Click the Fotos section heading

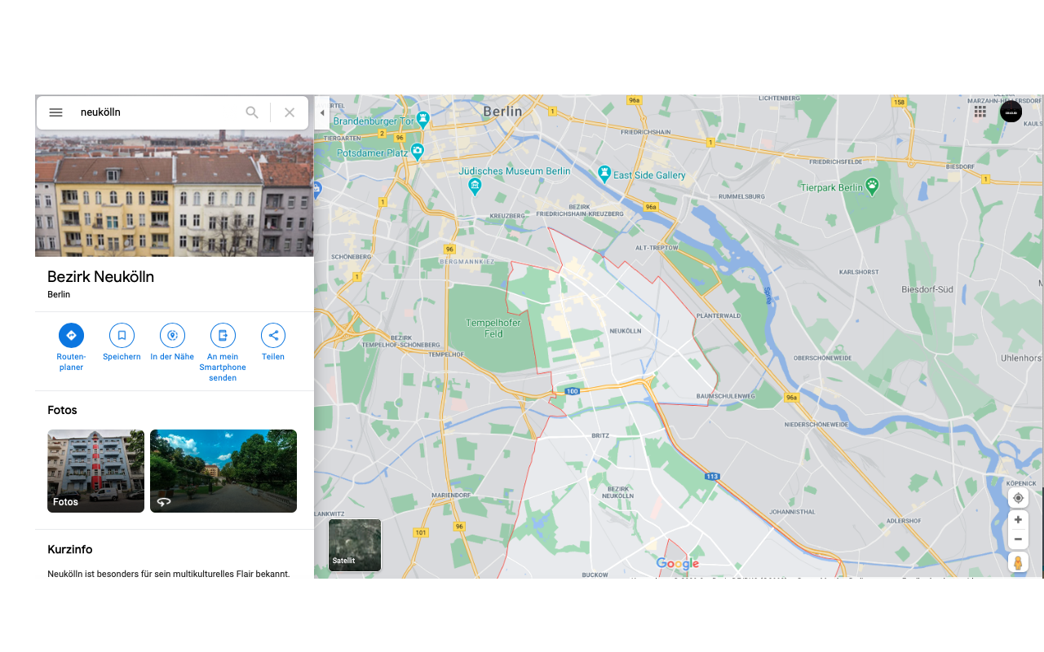pyautogui.click(x=63, y=410)
